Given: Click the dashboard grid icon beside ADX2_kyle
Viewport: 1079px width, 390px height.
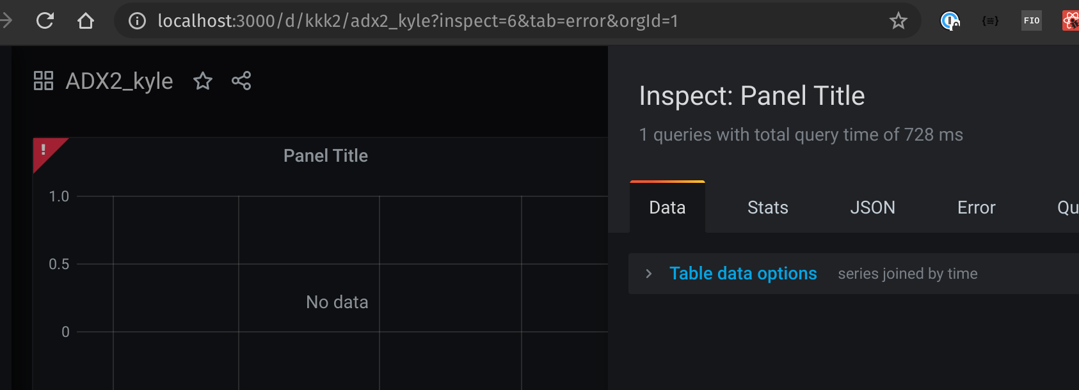Looking at the screenshot, I should pyautogui.click(x=43, y=81).
